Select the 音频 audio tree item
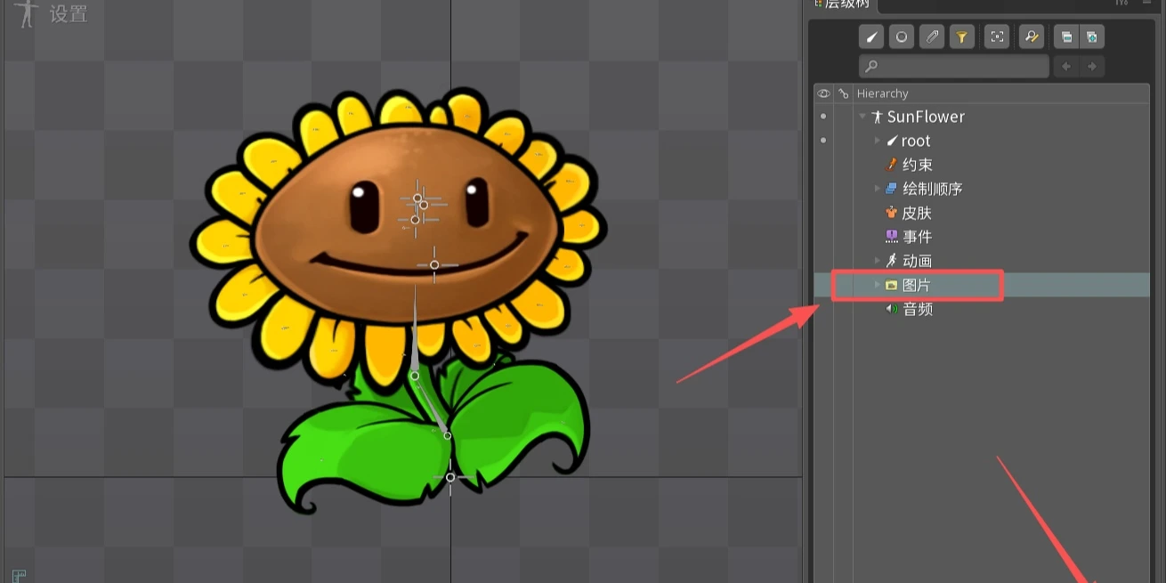1166x583 pixels. tap(917, 309)
